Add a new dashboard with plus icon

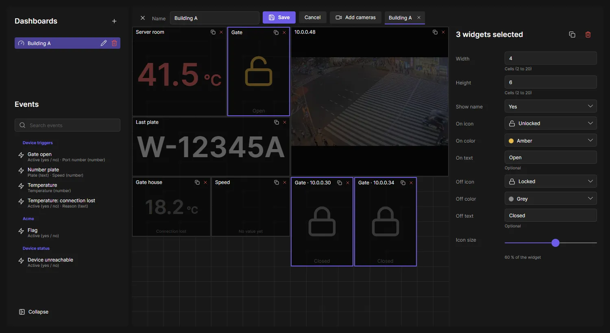114,21
